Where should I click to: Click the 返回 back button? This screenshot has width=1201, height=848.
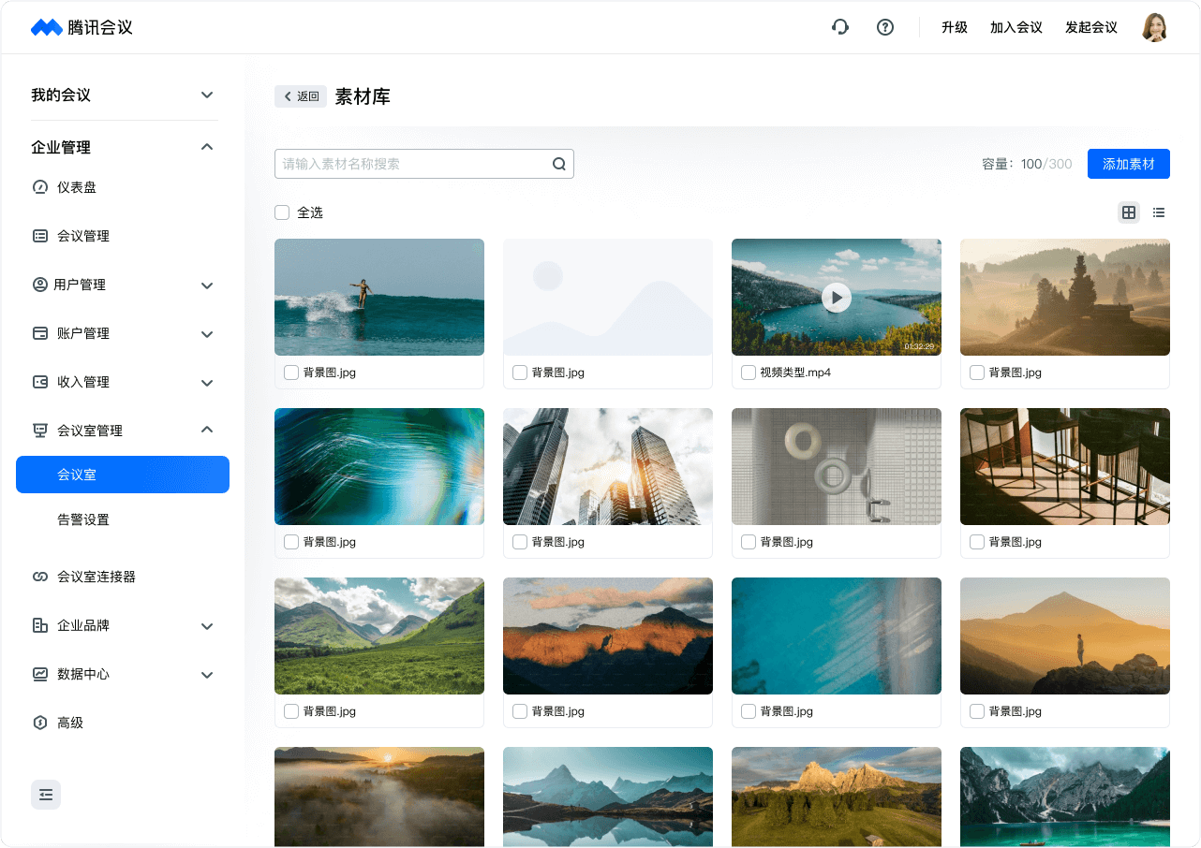point(301,96)
